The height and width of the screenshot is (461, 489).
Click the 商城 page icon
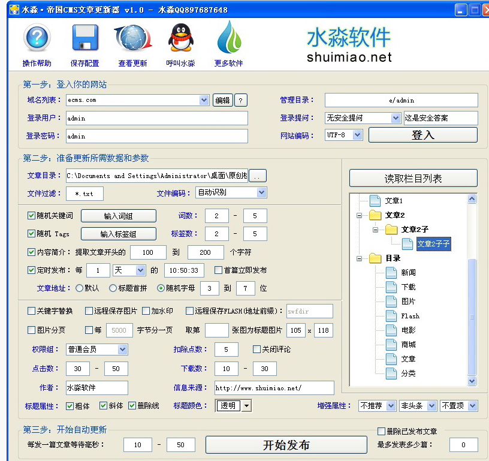(391, 344)
